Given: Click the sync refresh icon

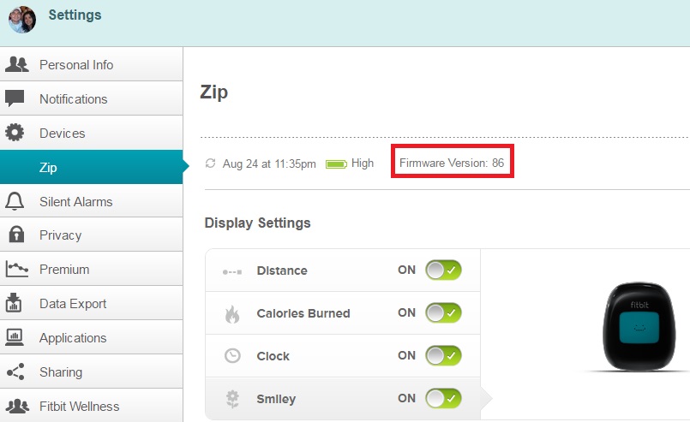Looking at the screenshot, I should tap(211, 163).
